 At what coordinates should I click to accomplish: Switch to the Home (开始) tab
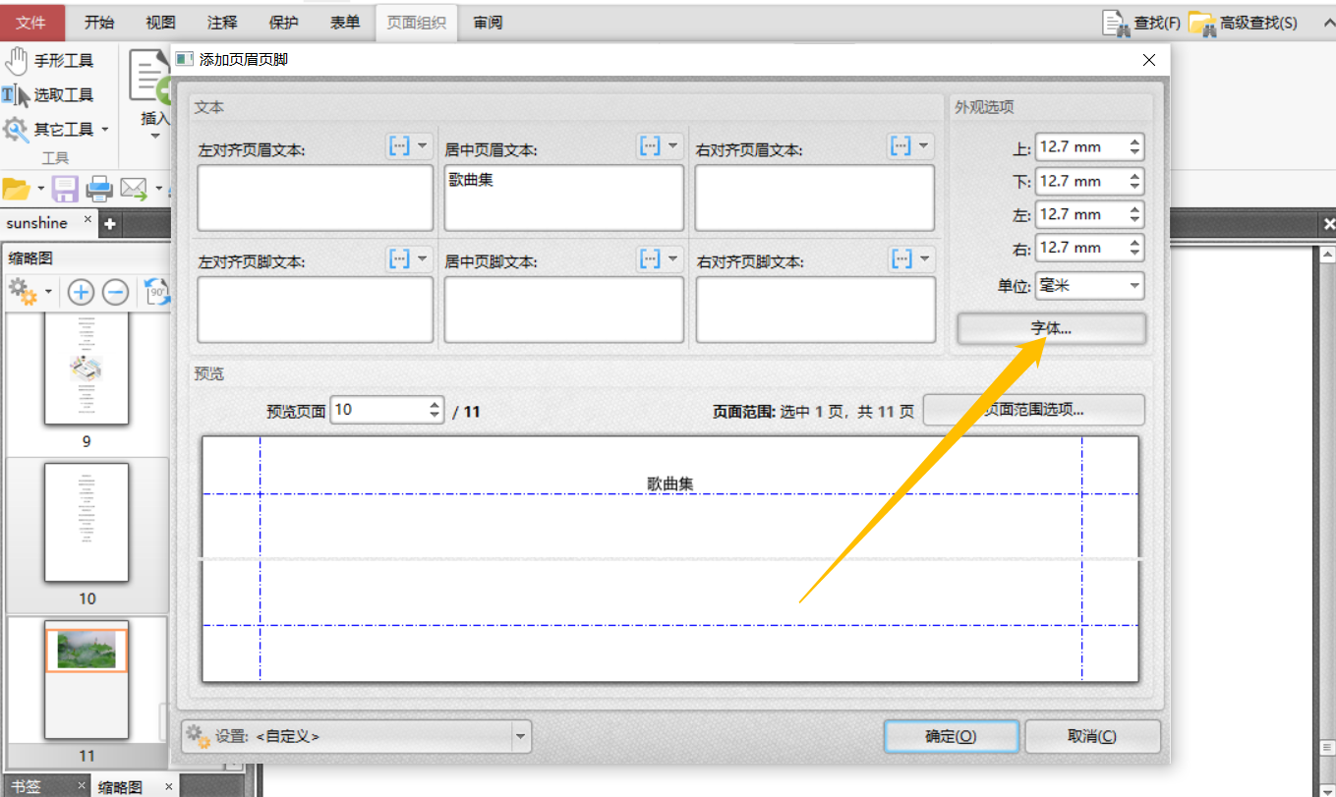(98, 22)
